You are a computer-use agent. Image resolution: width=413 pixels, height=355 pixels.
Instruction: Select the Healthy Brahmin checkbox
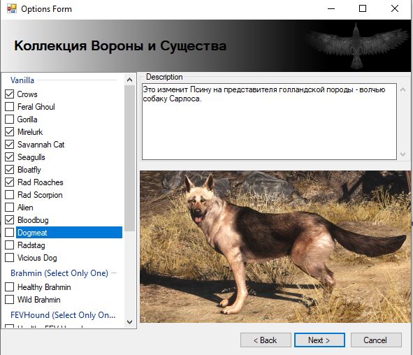point(10,287)
